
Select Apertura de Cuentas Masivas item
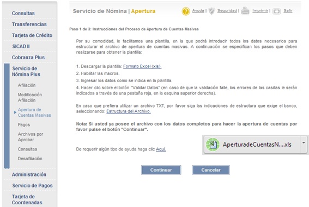click(34, 112)
